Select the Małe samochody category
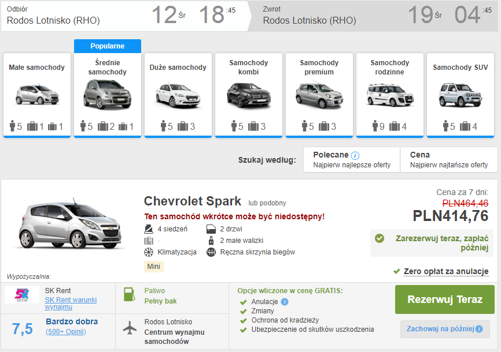 click(37, 95)
